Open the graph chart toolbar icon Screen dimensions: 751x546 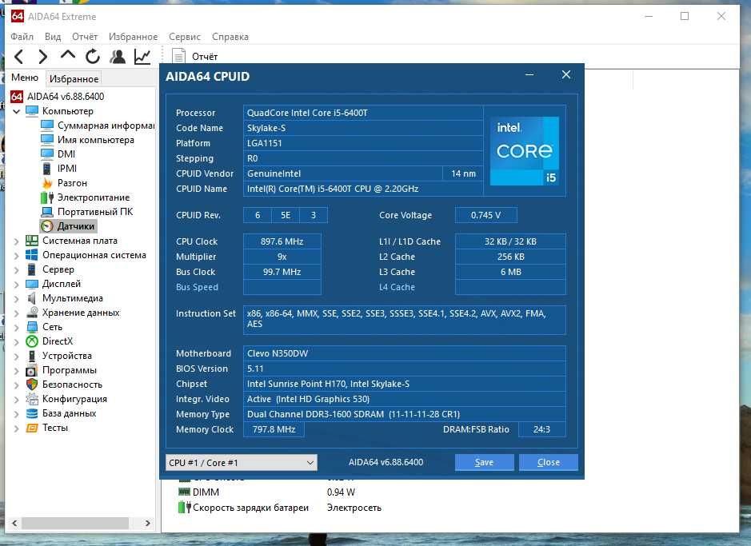[142, 57]
